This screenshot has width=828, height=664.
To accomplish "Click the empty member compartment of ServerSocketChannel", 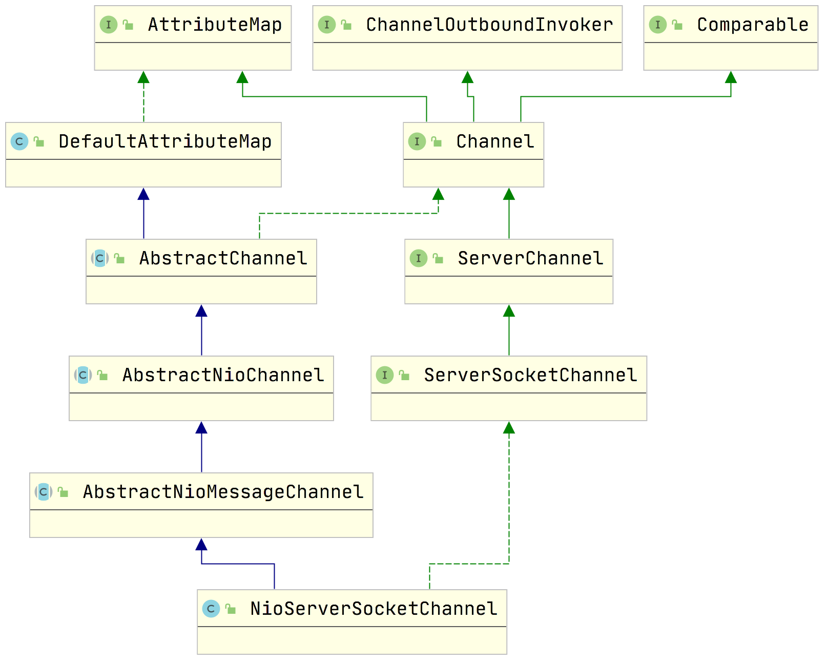I will click(x=509, y=406).
